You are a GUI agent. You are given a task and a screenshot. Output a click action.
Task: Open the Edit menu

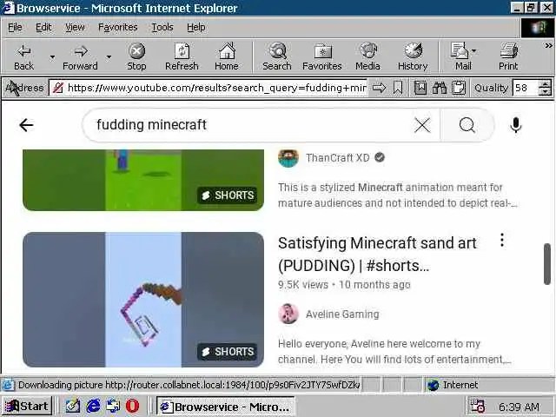pyautogui.click(x=43, y=27)
